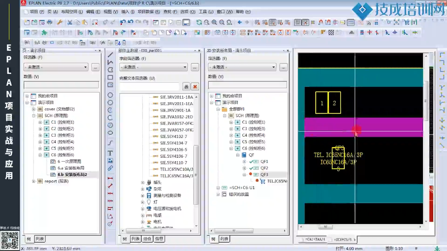447x251 pixels.
Task: Open settings with the wrench icon
Action: click(x=60, y=22)
